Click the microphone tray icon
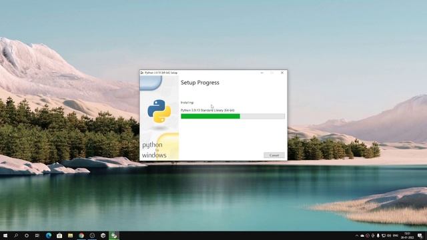This screenshot has width=427, height=240. 378,235
